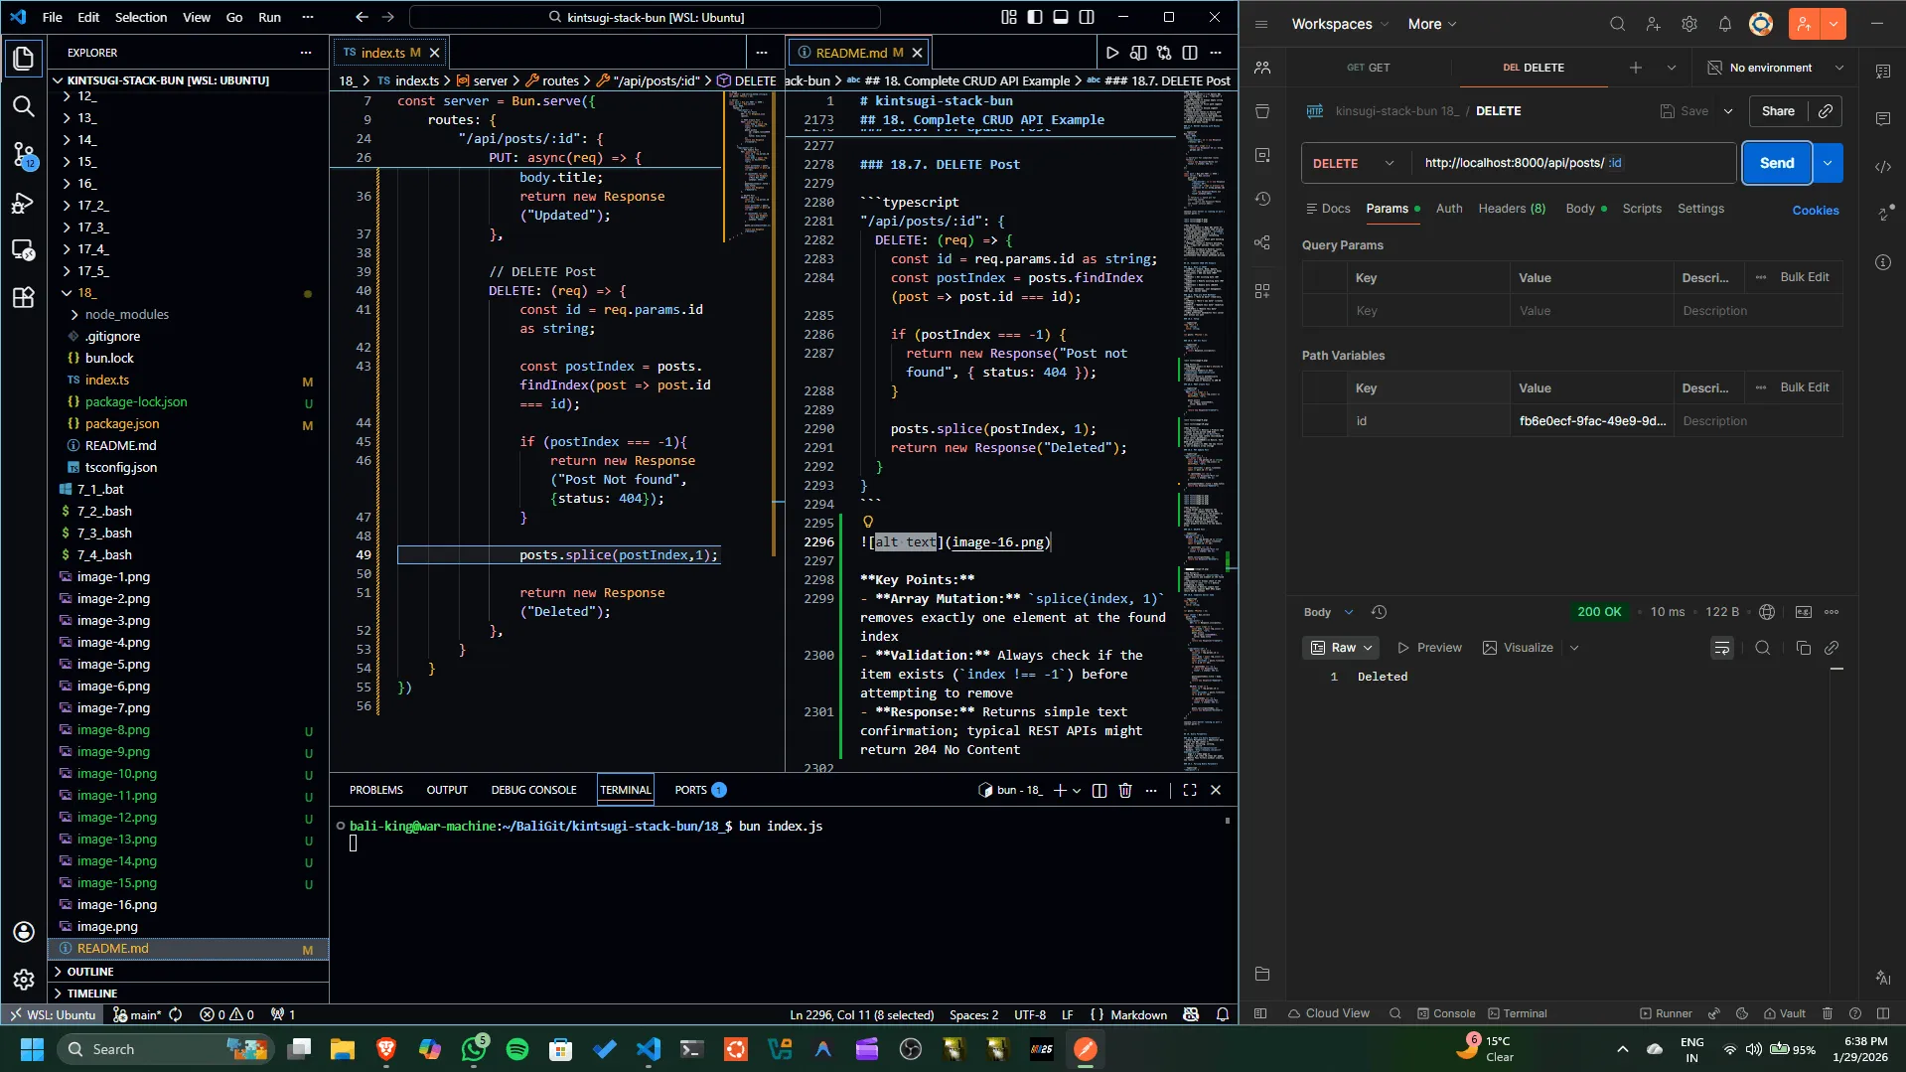Switch to the Headers (8) tab
The width and height of the screenshot is (1906, 1072).
point(1511,209)
